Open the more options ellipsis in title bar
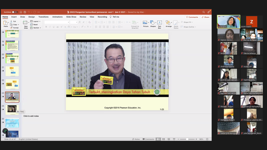 pyautogui.click(x=39, y=12)
